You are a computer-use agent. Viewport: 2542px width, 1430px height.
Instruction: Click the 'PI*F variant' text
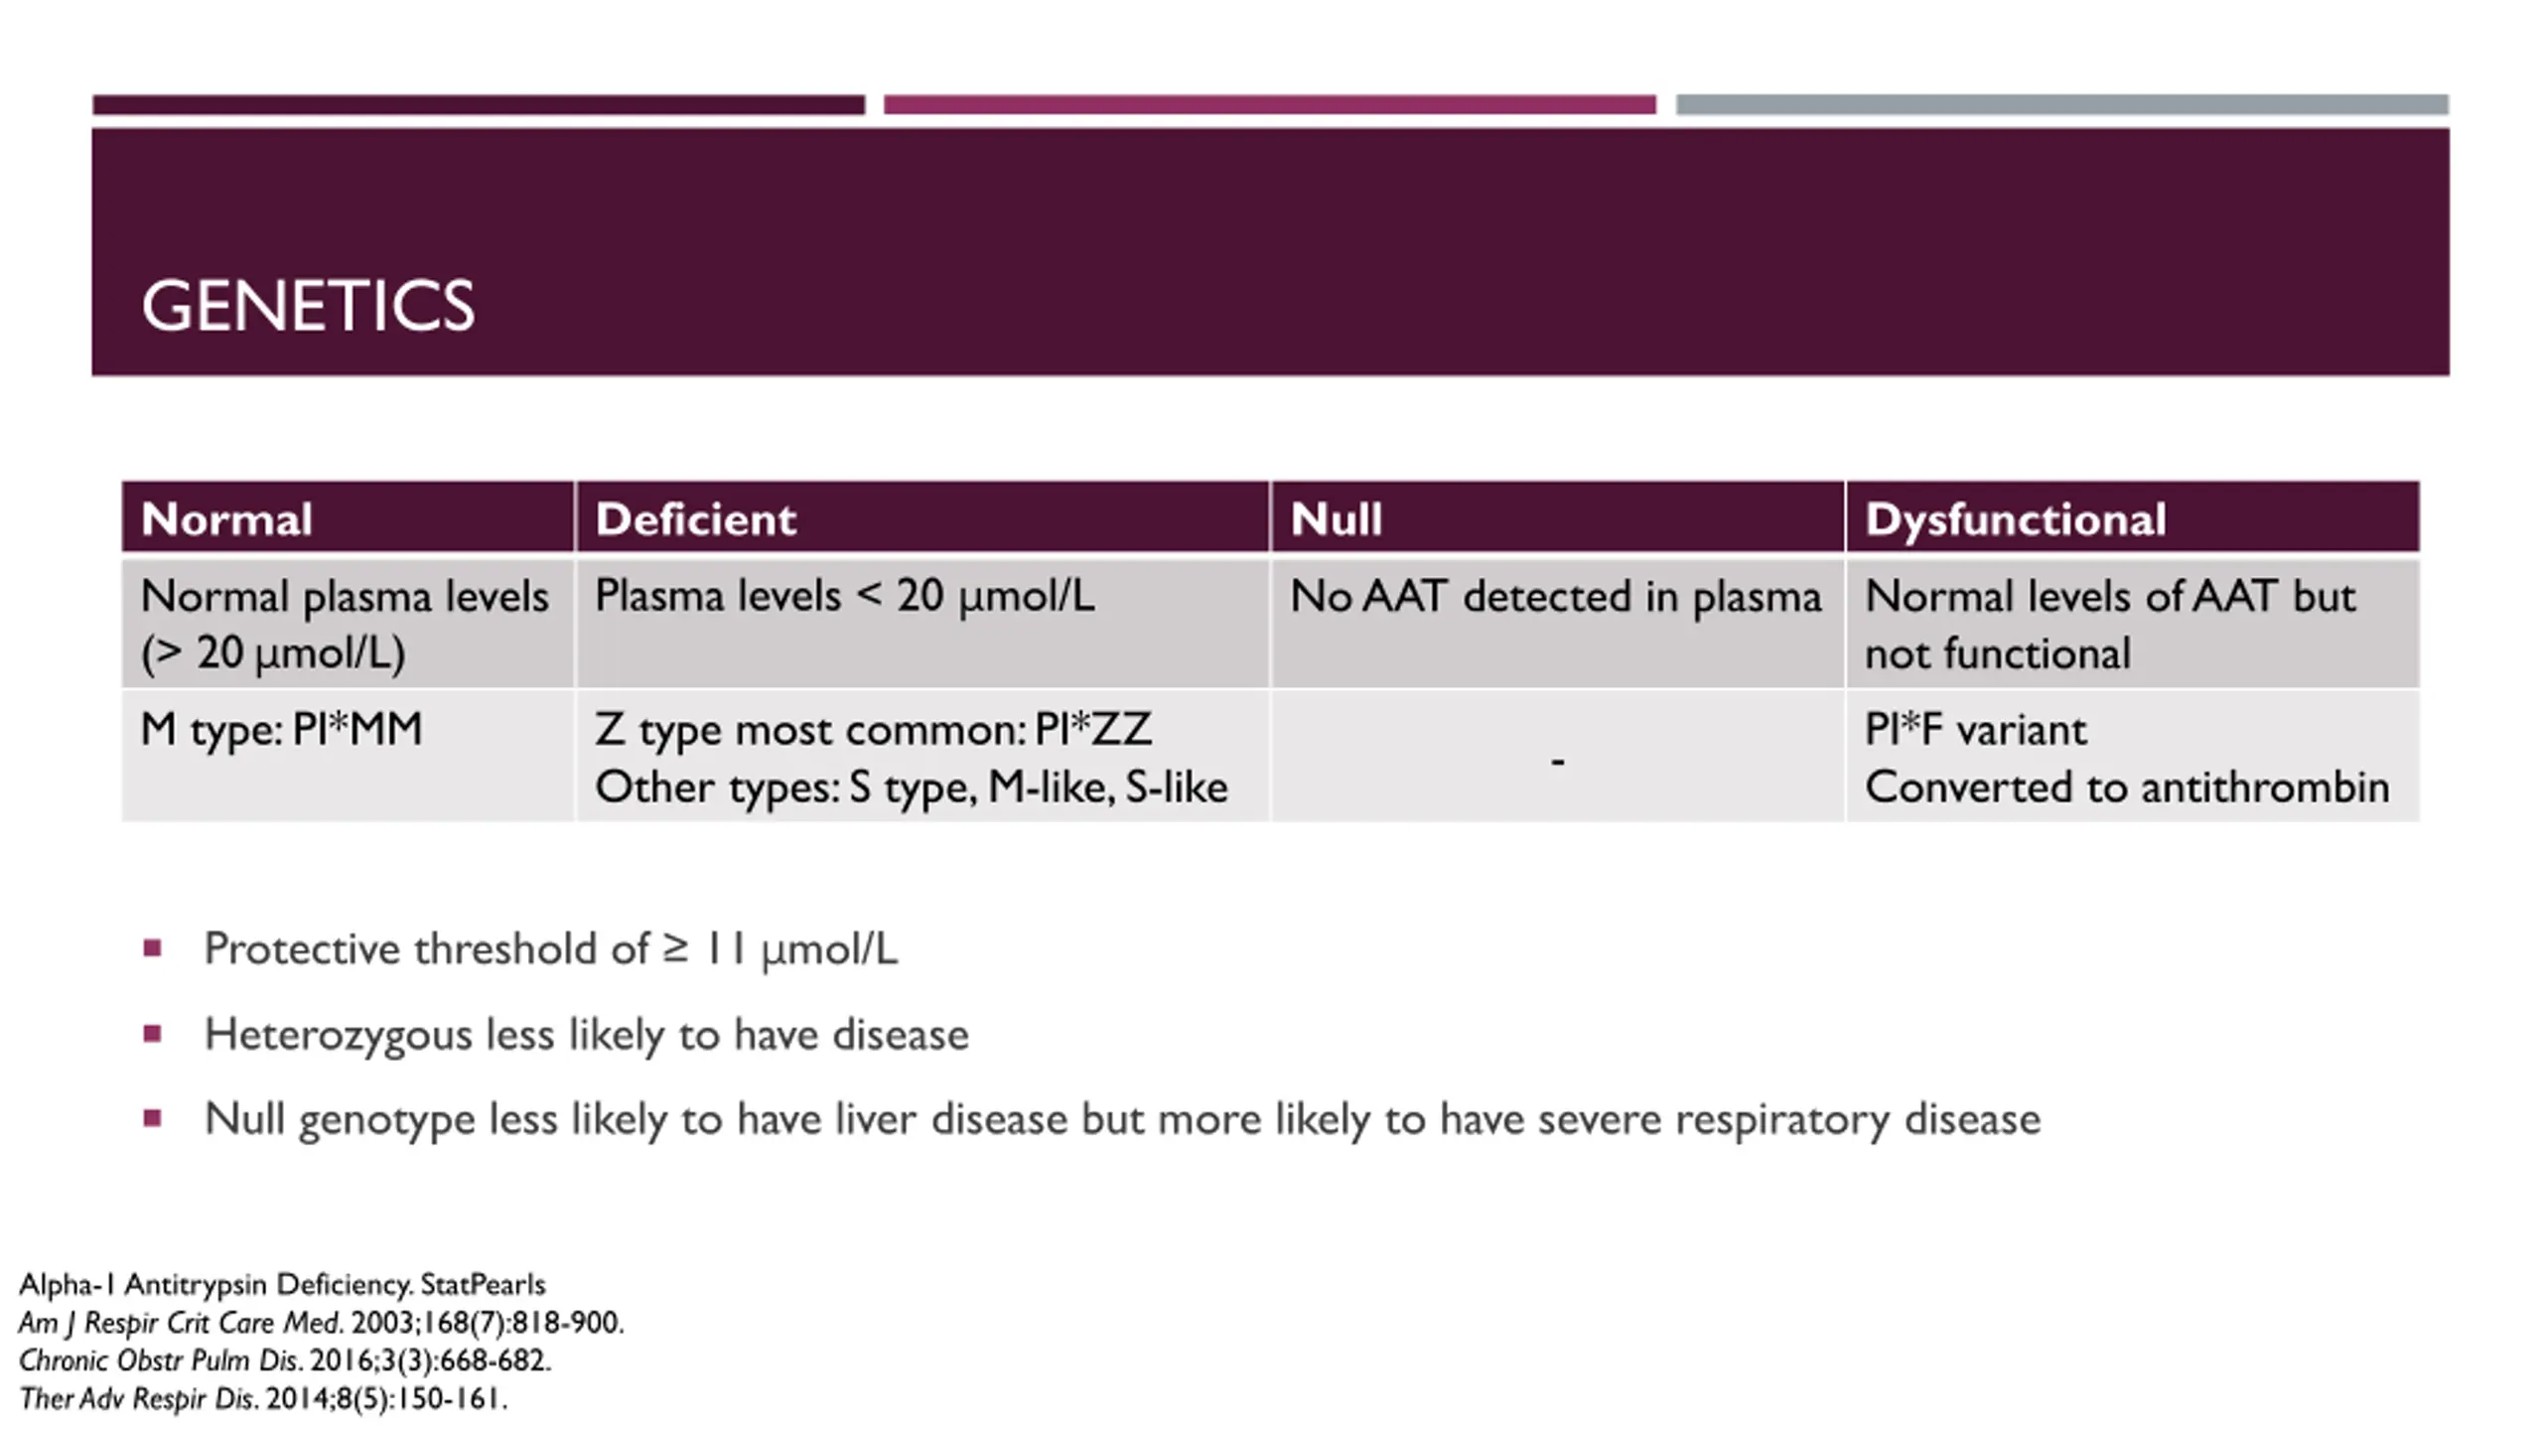click(x=1975, y=730)
